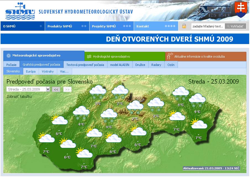The image size is (250, 177).
Task: Click the ACERT ISO 9001 badge
Action: 215,12
